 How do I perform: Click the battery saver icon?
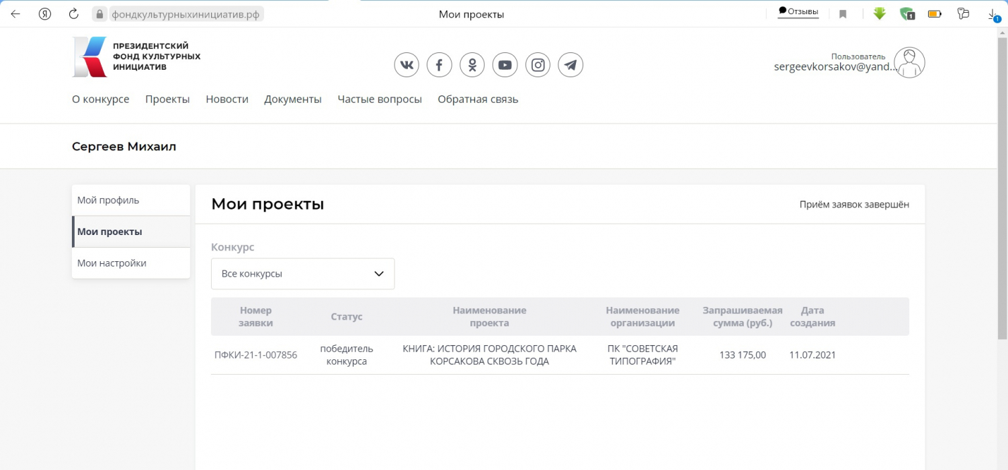click(x=935, y=13)
